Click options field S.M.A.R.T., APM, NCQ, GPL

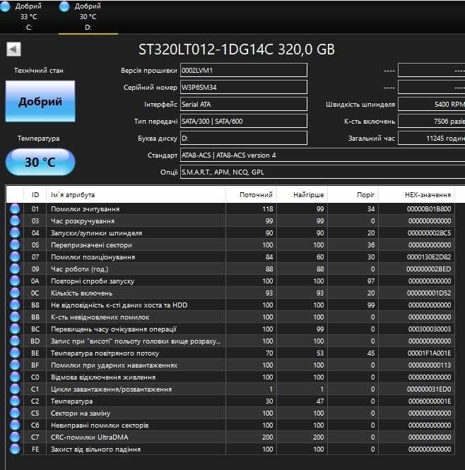coord(322,172)
